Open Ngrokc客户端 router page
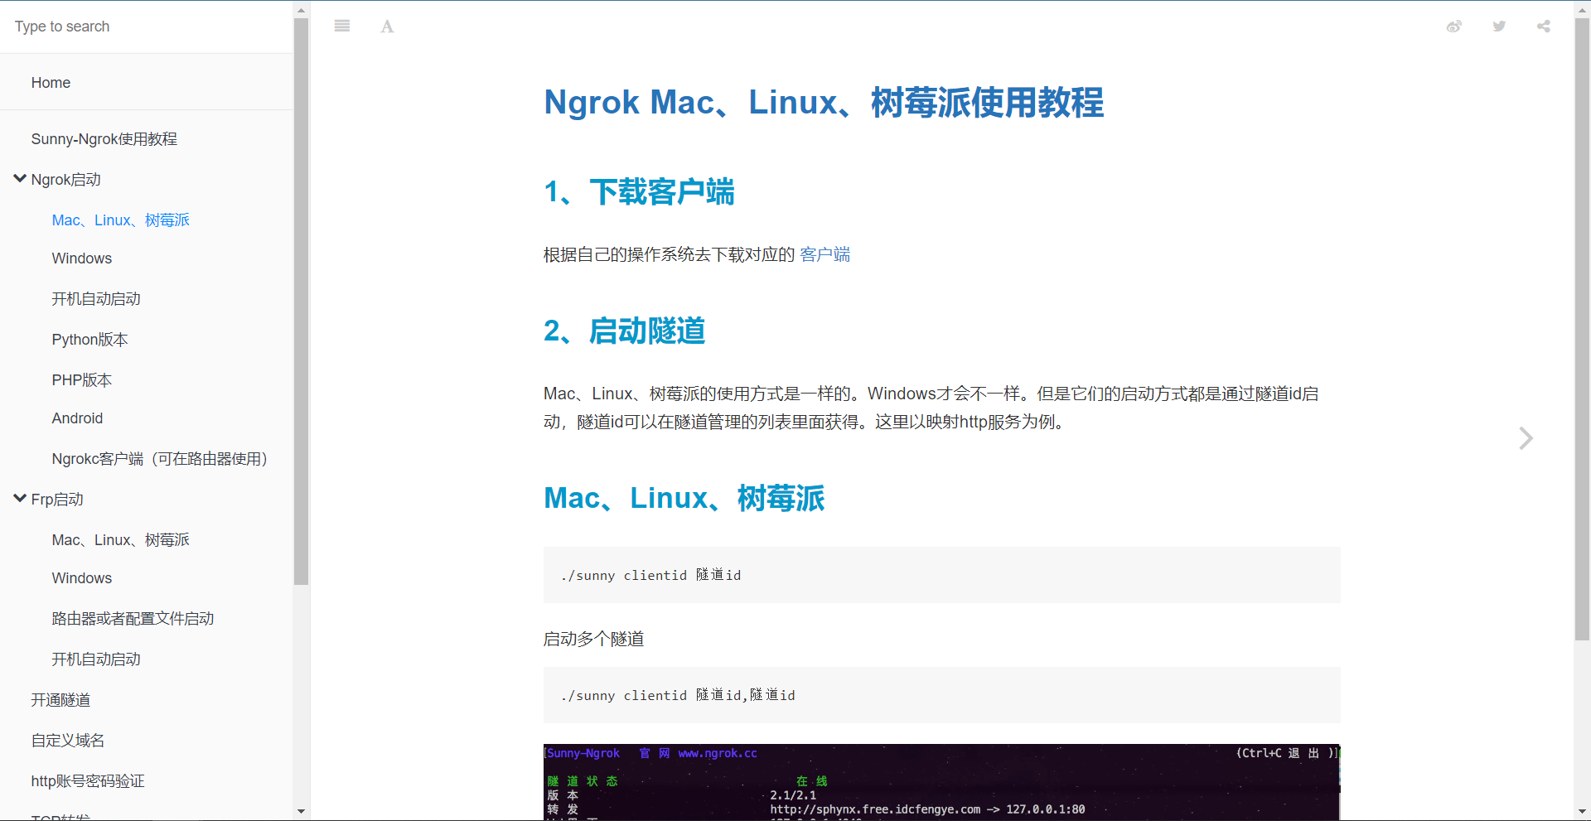 coord(159,459)
